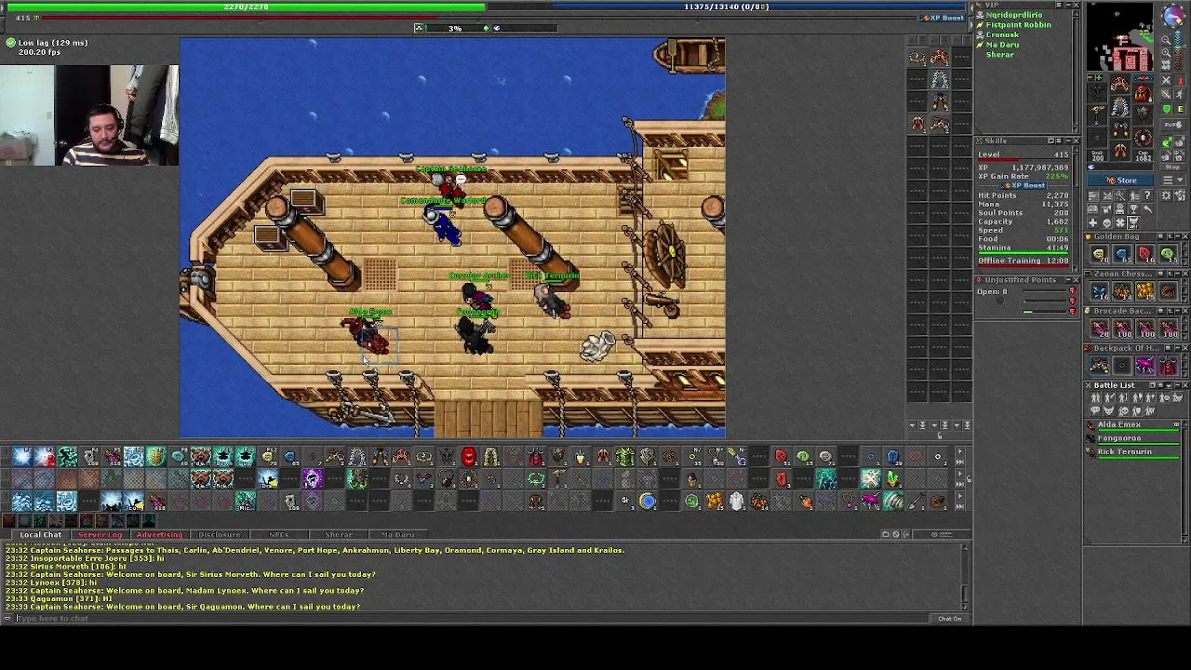The width and height of the screenshot is (1191, 670).
Task: Minimize the Skills panel
Action: 1068,141
